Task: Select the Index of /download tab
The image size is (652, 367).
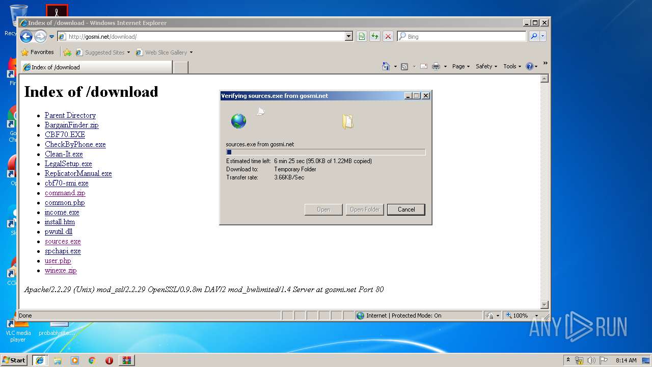Action: (x=96, y=67)
